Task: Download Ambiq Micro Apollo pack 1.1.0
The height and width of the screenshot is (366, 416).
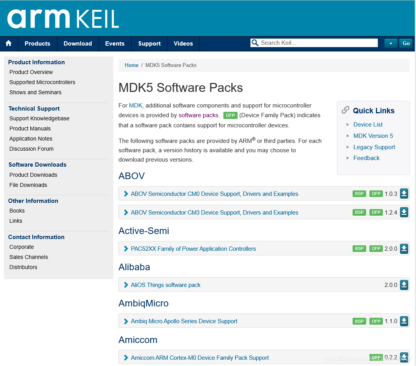Action: click(x=404, y=321)
